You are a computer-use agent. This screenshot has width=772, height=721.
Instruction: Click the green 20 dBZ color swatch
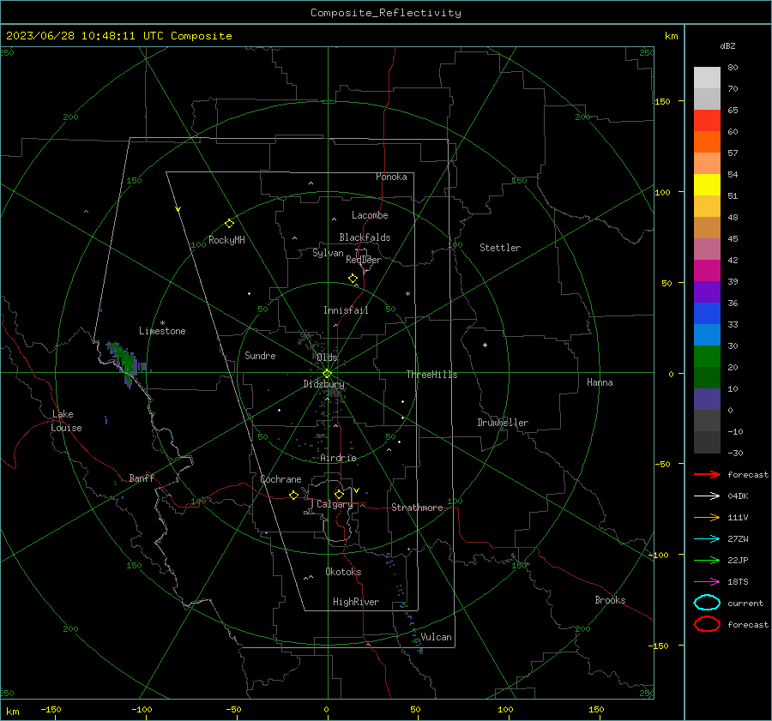click(707, 357)
